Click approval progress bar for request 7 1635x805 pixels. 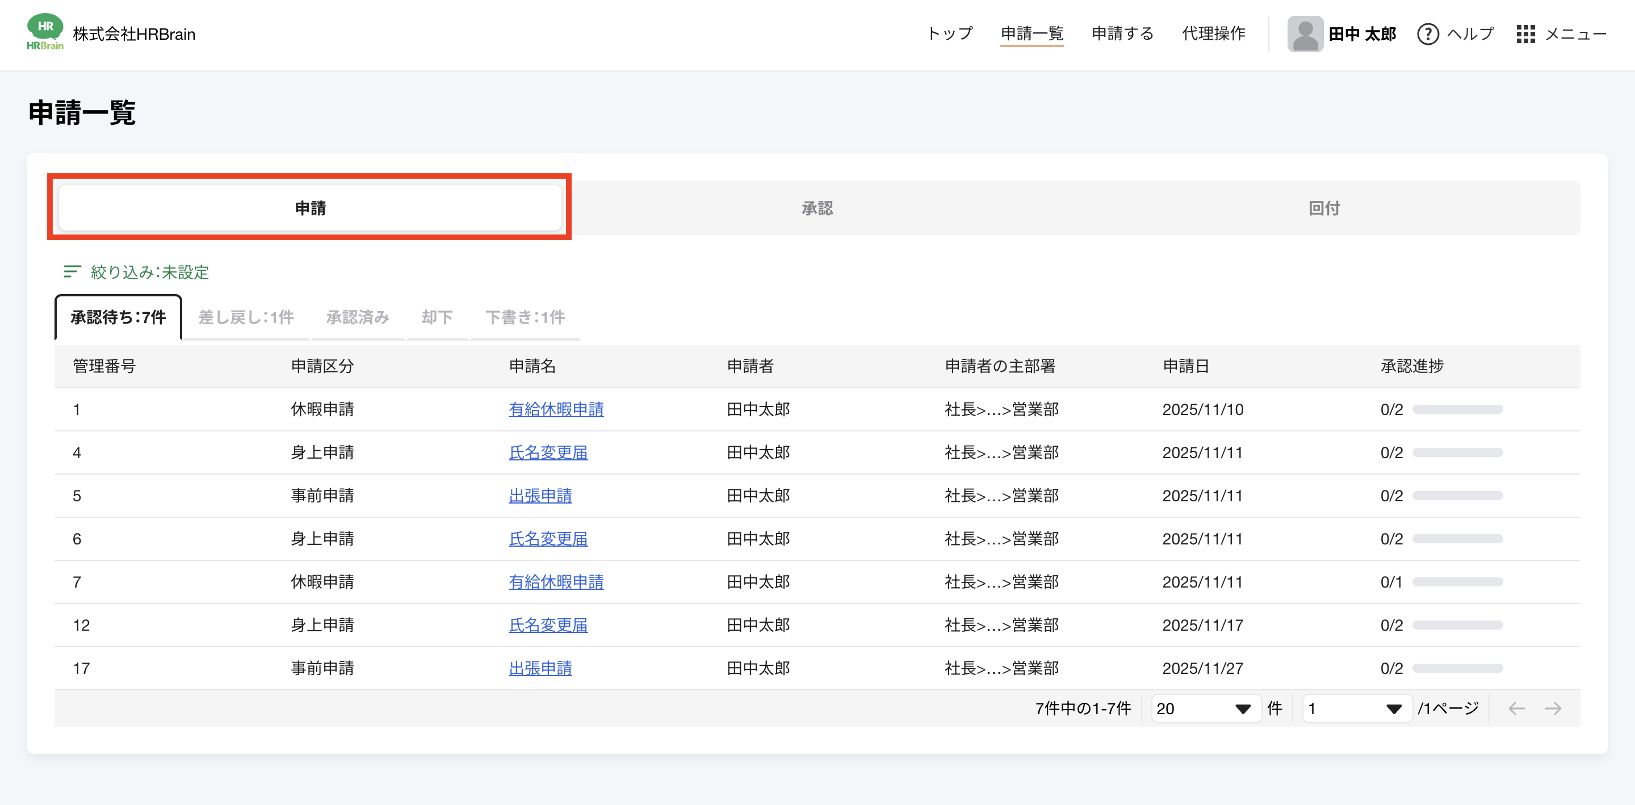pyautogui.click(x=1457, y=582)
